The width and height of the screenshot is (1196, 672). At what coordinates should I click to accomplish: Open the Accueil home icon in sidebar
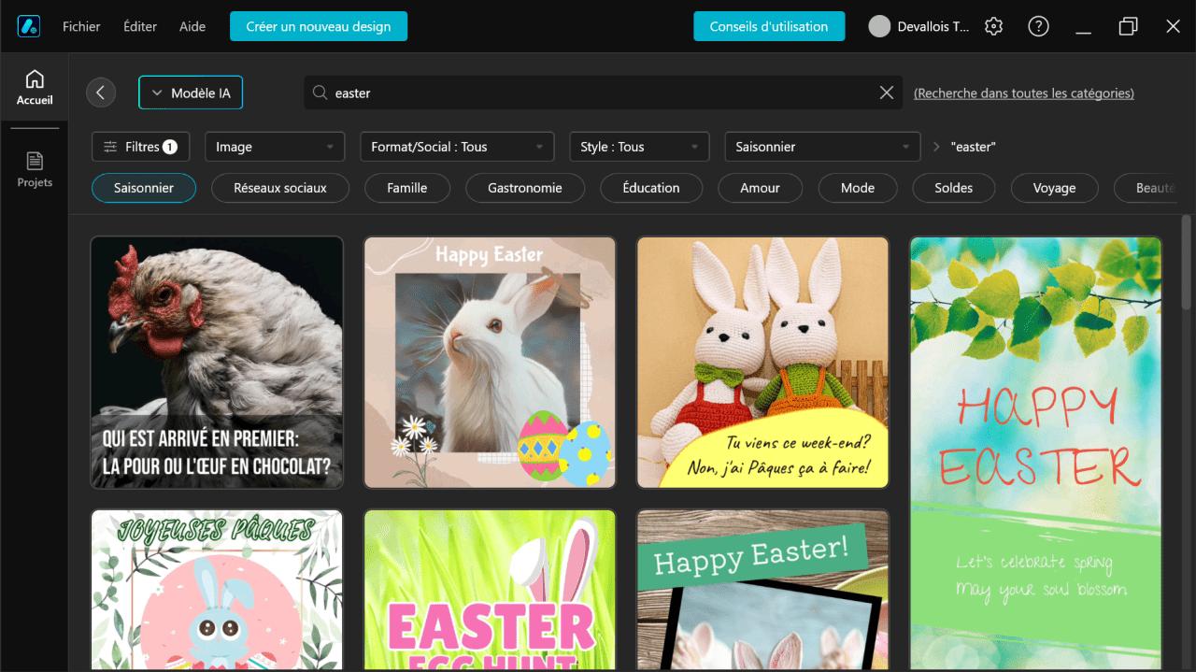tap(35, 79)
